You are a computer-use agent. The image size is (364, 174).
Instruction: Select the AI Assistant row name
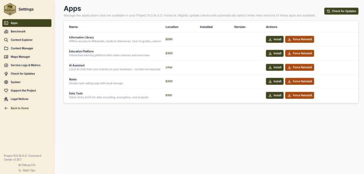click(77, 65)
